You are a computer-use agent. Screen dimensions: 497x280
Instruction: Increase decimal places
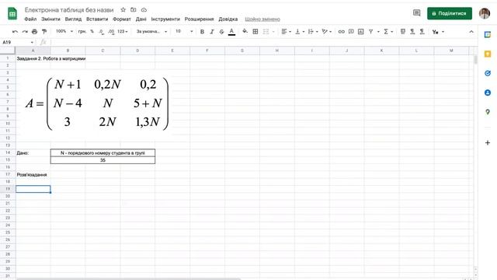[111, 32]
